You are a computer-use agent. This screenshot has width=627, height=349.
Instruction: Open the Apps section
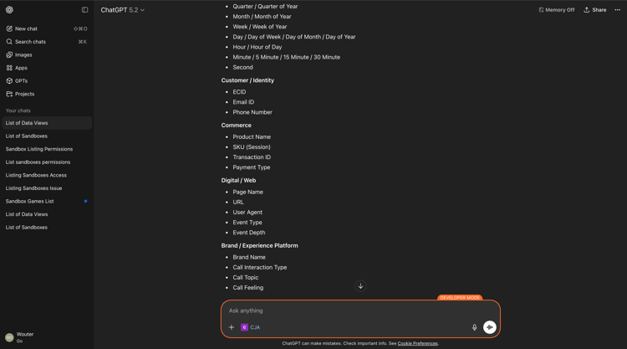pyautogui.click(x=47, y=68)
